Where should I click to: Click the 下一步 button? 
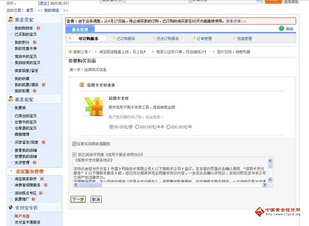[x=78, y=199]
